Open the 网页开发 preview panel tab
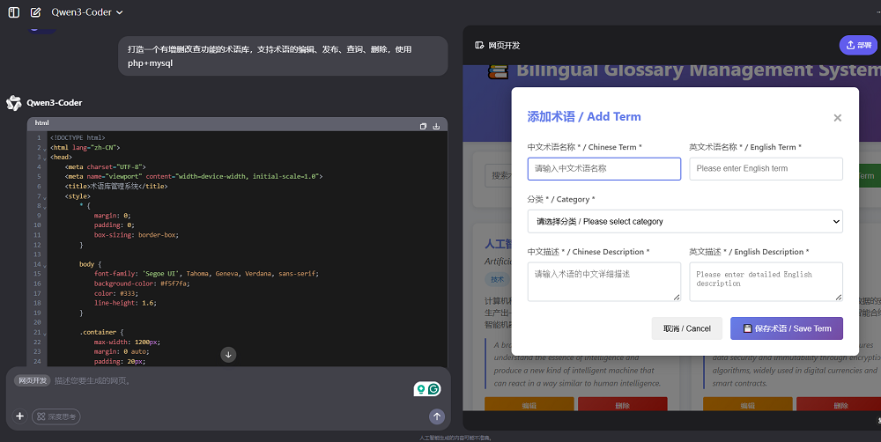The height and width of the screenshot is (442, 881). click(498, 45)
